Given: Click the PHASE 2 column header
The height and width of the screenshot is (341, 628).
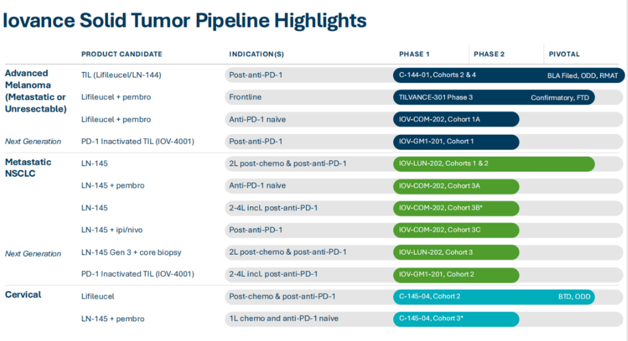Looking at the screenshot, I should (x=489, y=54).
